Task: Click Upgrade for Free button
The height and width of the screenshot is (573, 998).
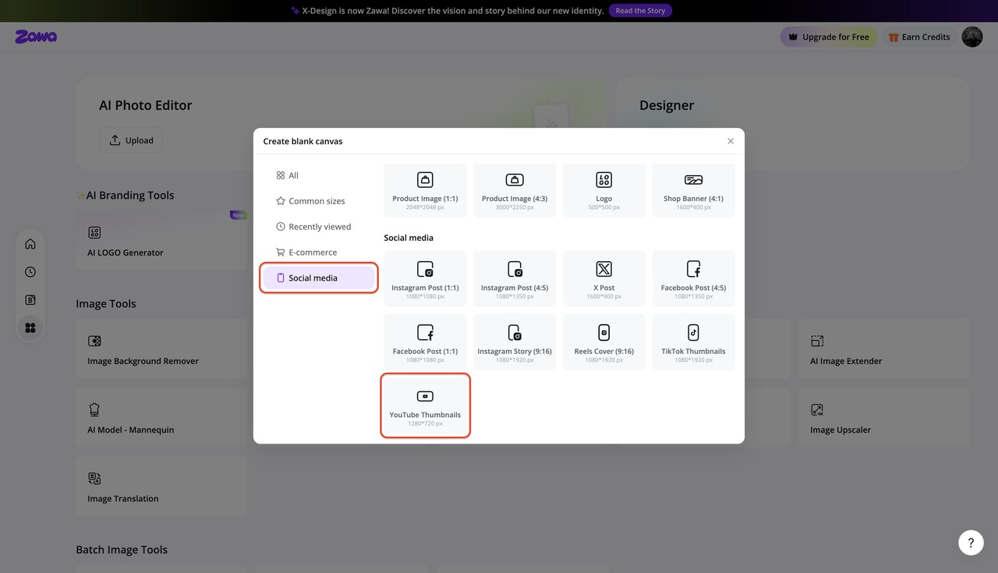Action: pos(829,37)
